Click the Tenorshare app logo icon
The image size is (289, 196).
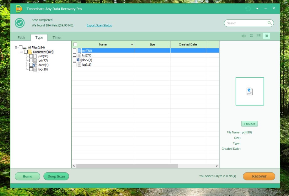click(19, 9)
